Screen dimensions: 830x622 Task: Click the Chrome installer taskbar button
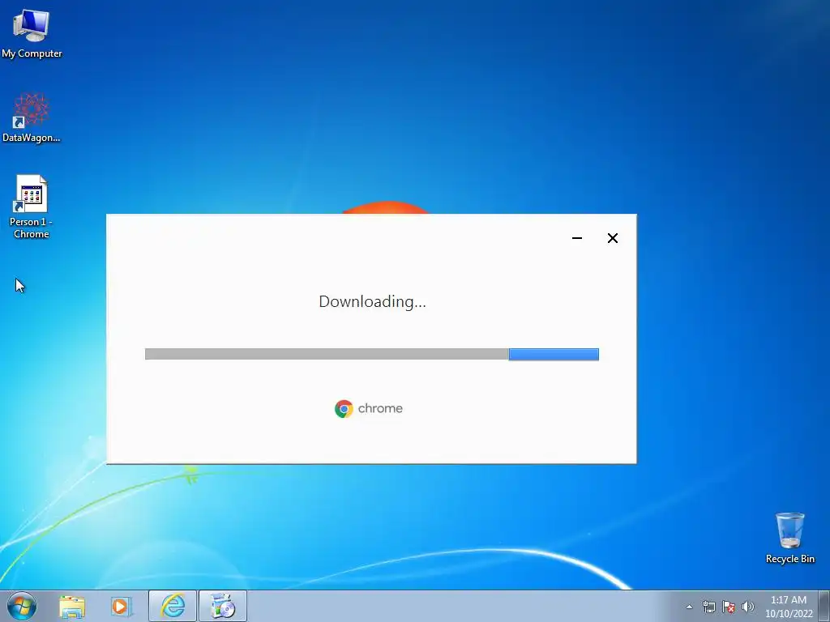[223, 606]
